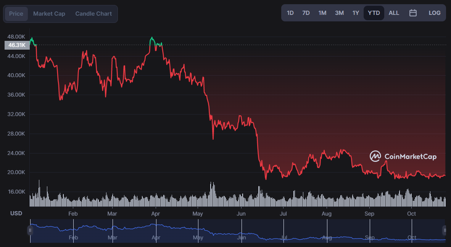This screenshot has width=451, height=247.
Task: Switch to the Price tab
Action: click(16, 14)
